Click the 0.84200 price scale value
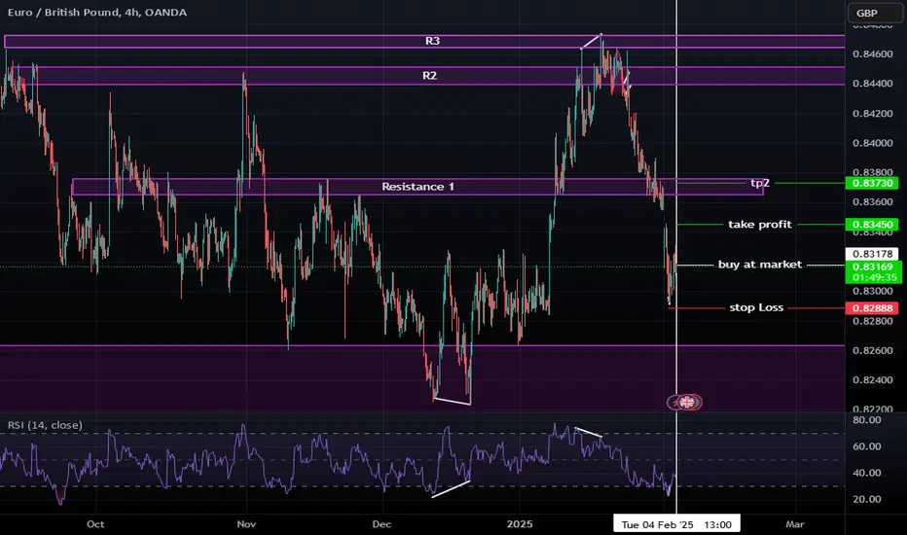Viewport: 907px width, 535px height. coord(872,114)
